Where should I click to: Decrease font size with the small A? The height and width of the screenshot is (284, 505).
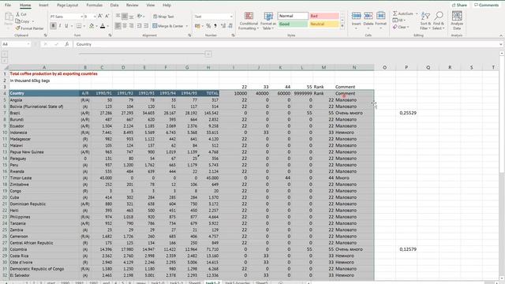point(107,16)
